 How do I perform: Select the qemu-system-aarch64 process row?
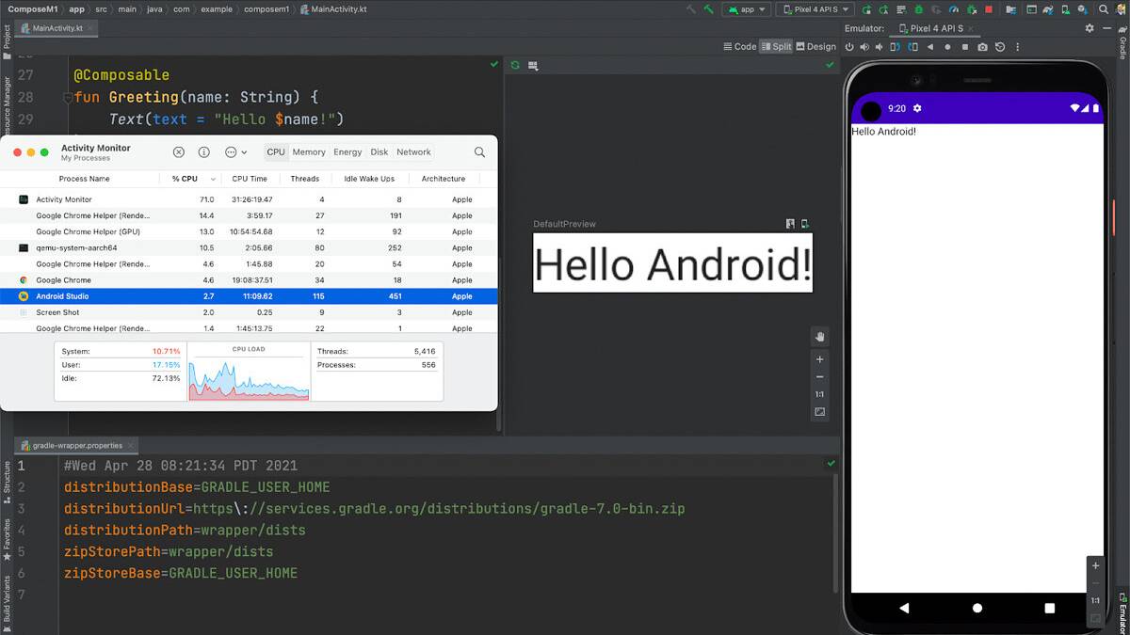click(249, 247)
